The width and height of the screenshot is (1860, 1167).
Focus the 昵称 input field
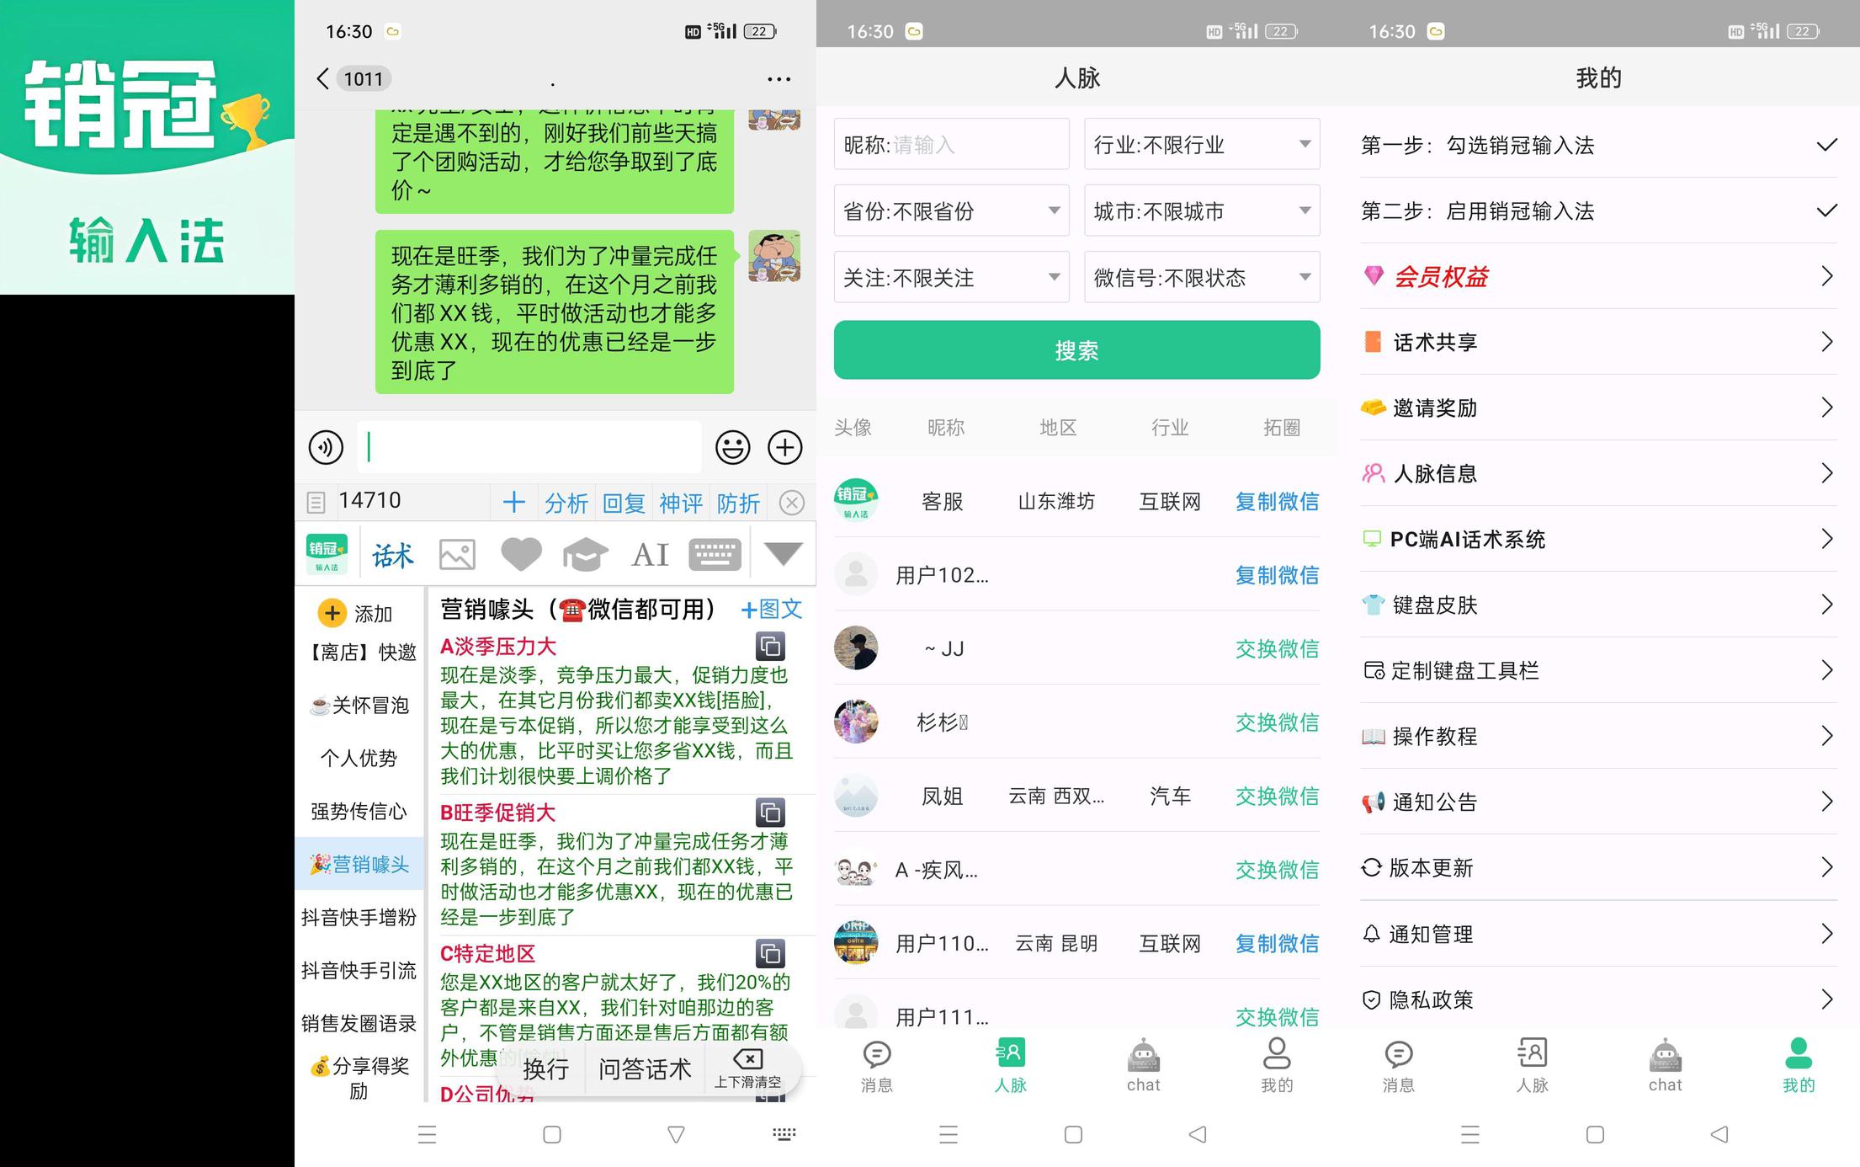click(951, 144)
